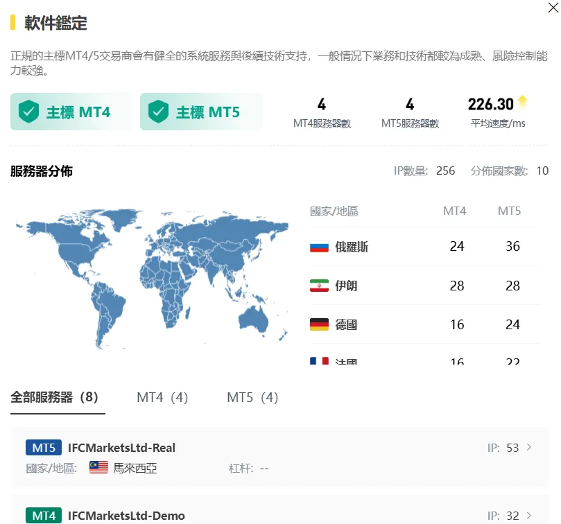Click the 軟件鑑定 heading
Viewport: 561px width, 524px height.
pyautogui.click(x=55, y=23)
